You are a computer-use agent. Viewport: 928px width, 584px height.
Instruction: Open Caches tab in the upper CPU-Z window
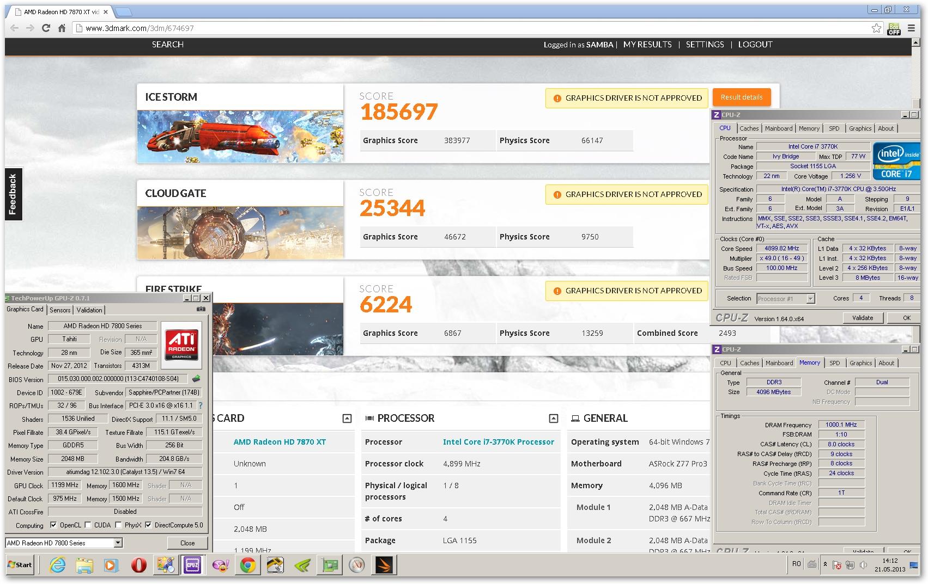click(749, 128)
